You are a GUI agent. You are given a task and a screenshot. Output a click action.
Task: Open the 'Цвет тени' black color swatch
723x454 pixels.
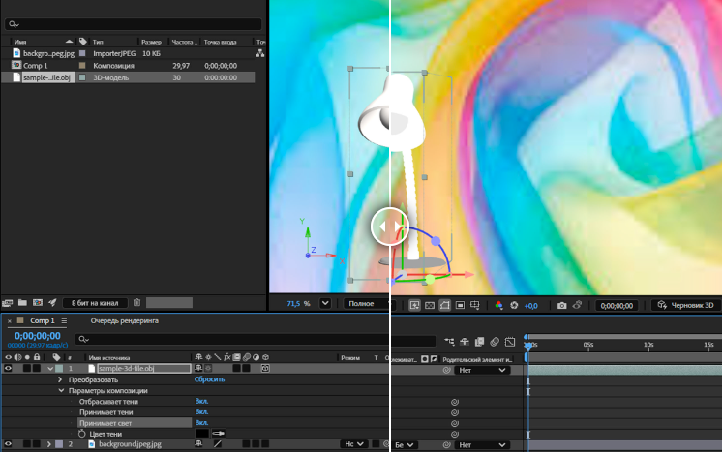[x=201, y=434]
